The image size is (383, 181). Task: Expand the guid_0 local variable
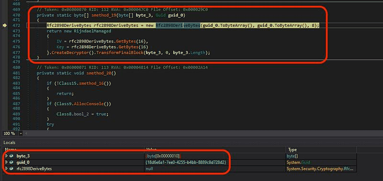coord(7,162)
